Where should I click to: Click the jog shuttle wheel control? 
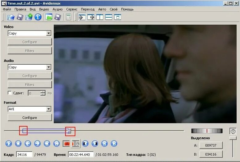tap(207, 131)
